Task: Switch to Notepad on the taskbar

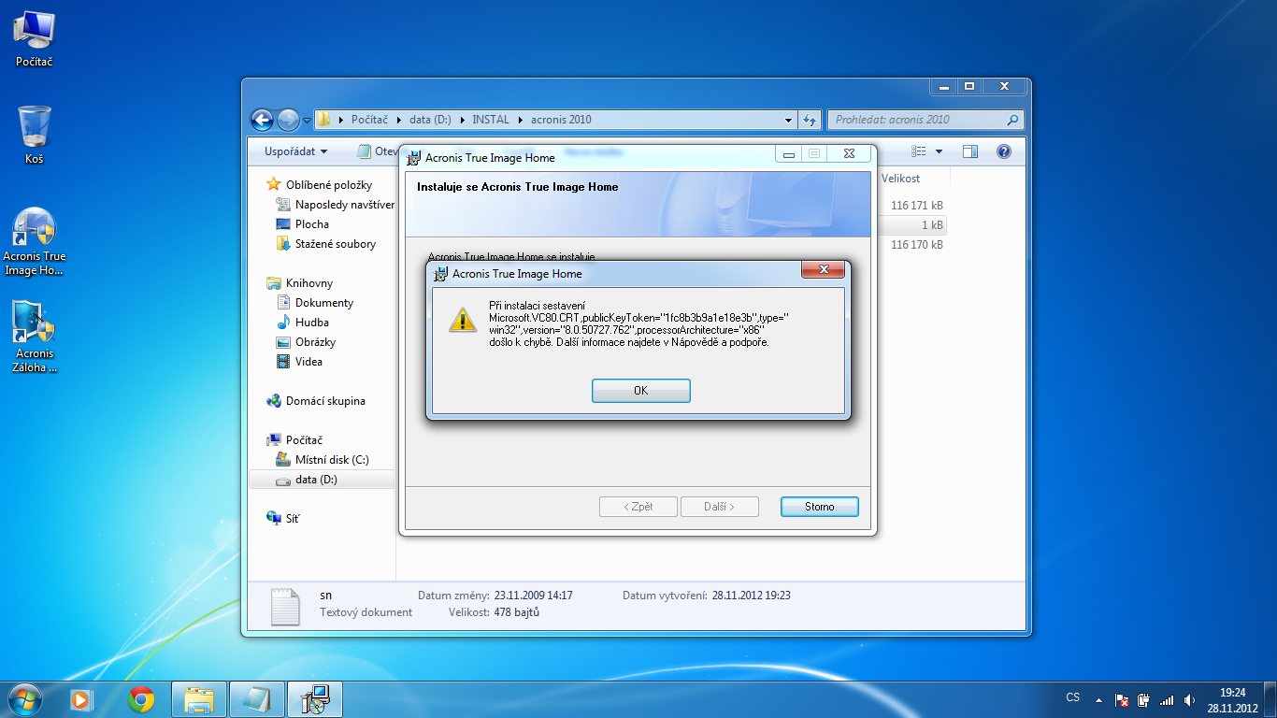Action: coord(257,699)
